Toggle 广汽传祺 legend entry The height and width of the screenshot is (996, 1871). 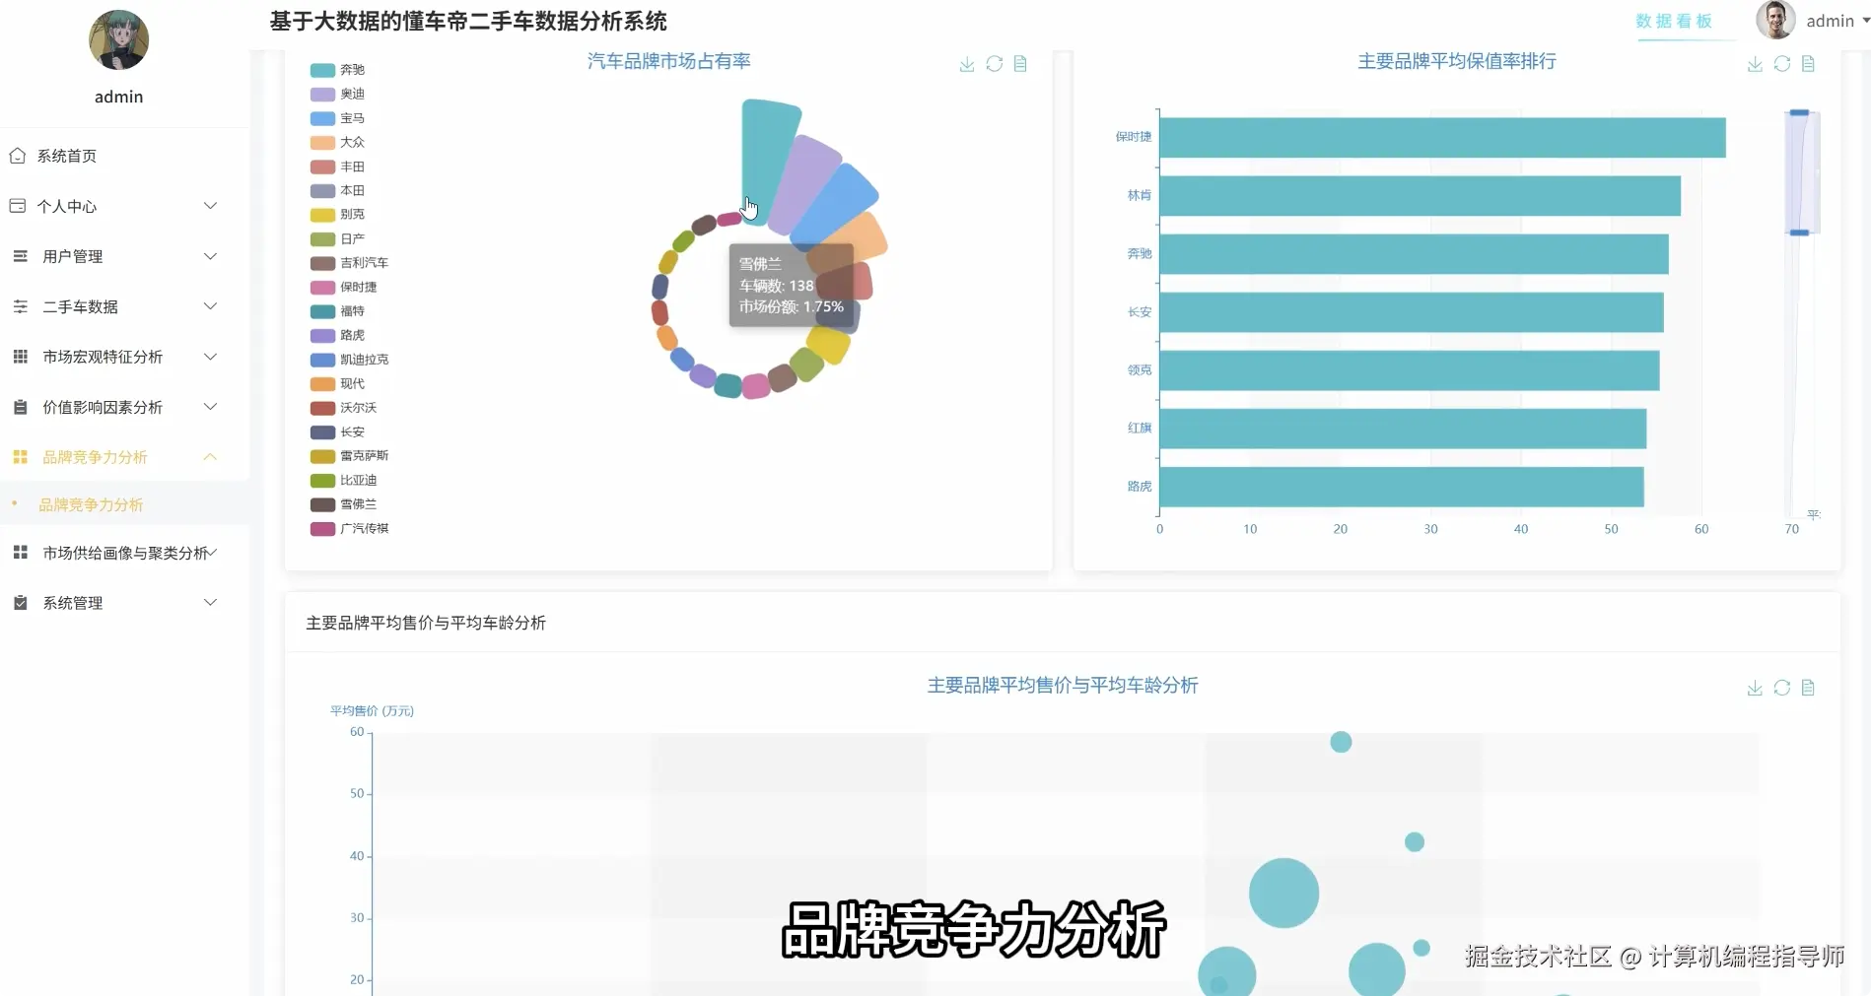349,528
